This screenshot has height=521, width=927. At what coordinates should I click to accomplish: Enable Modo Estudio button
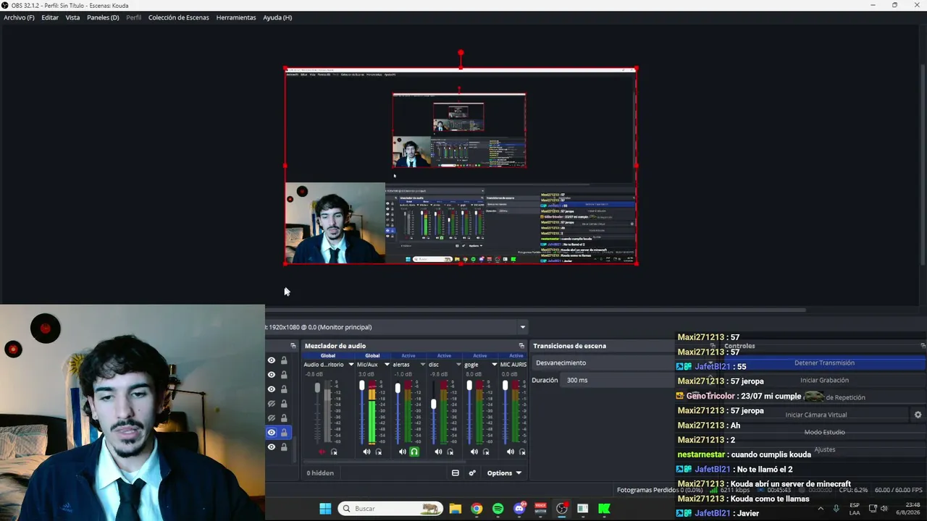pos(824,432)
